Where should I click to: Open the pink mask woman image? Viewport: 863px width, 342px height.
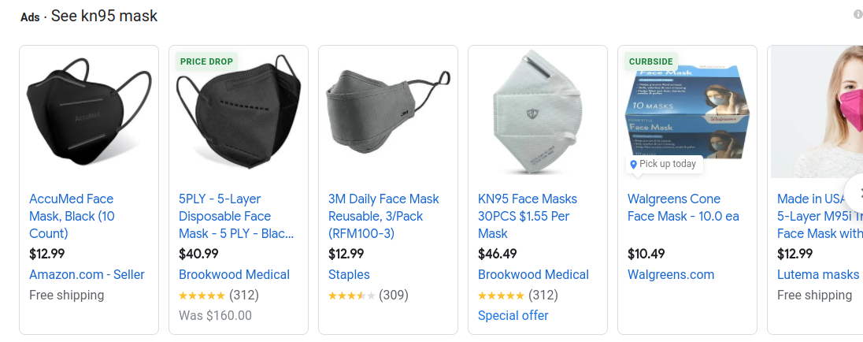pyautogui.click(x=817, y=112)
